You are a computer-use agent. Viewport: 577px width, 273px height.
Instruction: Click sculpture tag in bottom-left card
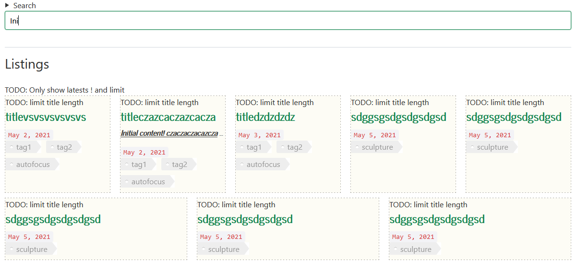click(x=31, y=249)
